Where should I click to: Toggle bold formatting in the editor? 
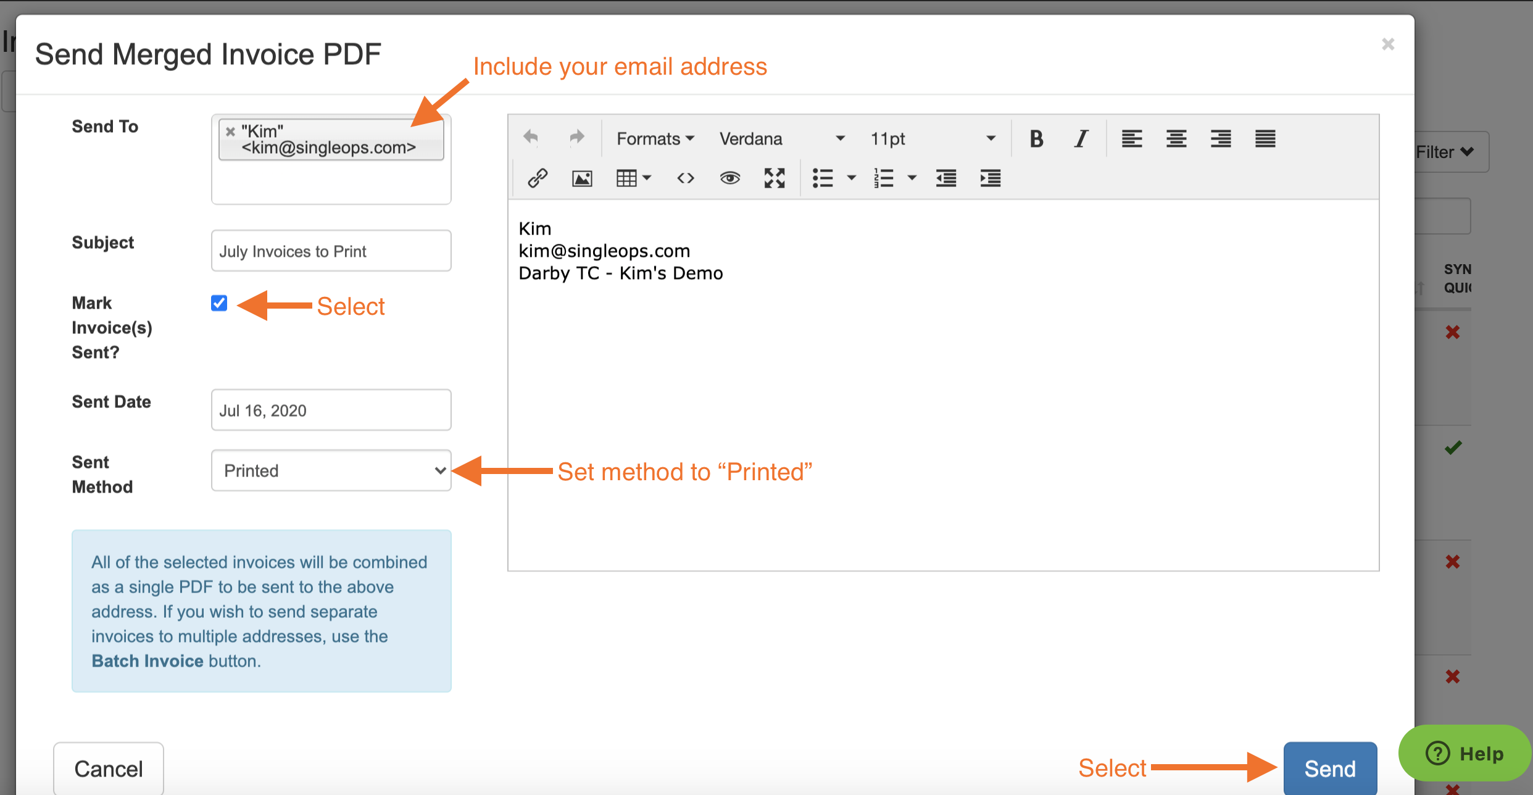tap(1036, 138)
